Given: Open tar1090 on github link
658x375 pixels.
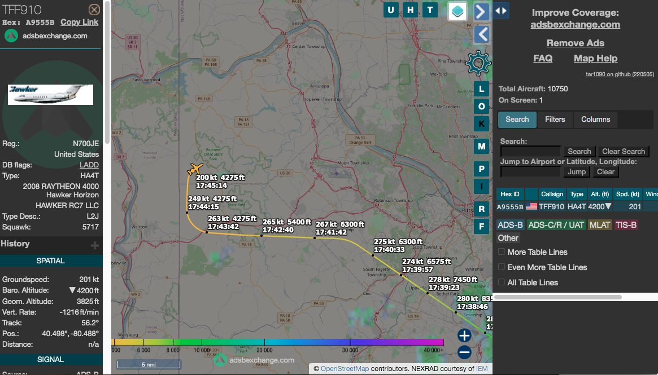Looking at the screenshot, I should (x=620, y=74).
